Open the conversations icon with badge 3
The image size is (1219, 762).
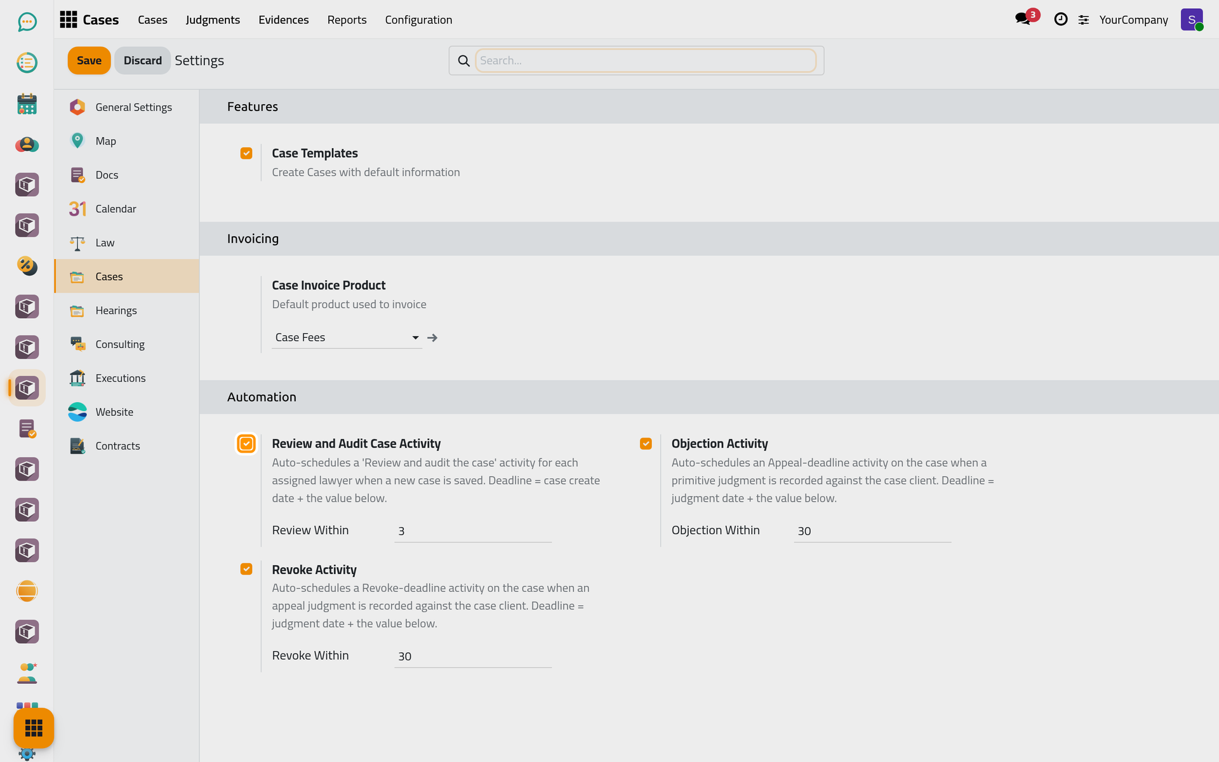(x=1023, y=19)
